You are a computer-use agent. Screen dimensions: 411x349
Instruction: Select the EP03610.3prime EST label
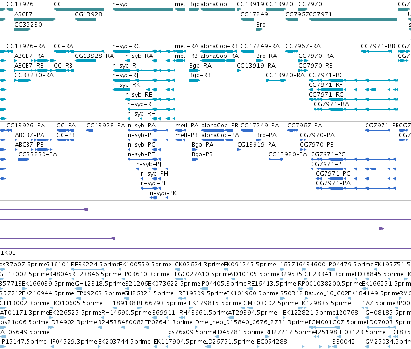point(145,274)
